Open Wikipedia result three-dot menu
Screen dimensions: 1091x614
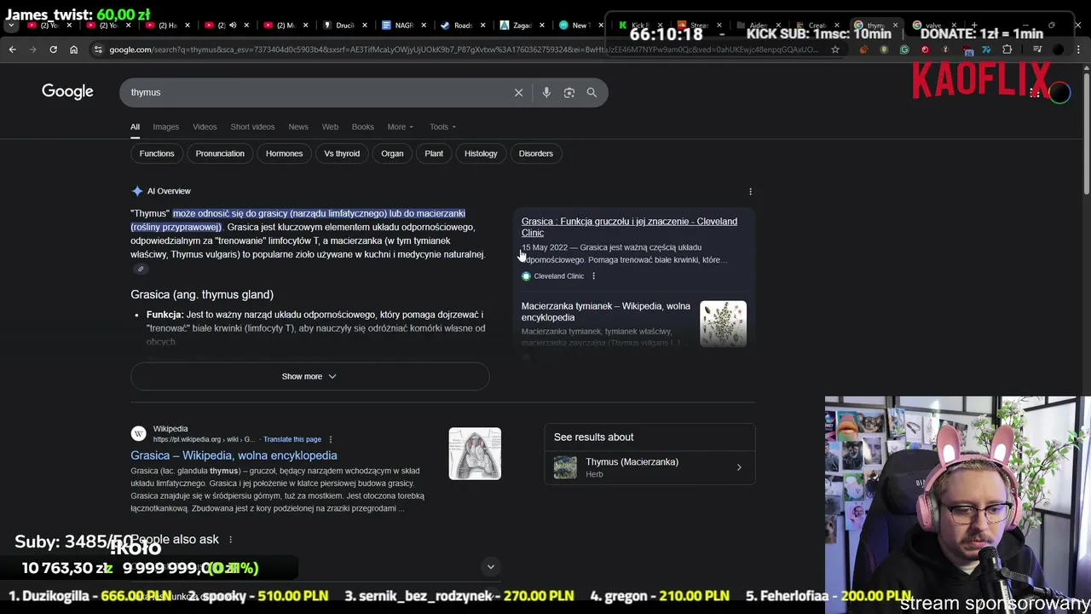(330, 439)
